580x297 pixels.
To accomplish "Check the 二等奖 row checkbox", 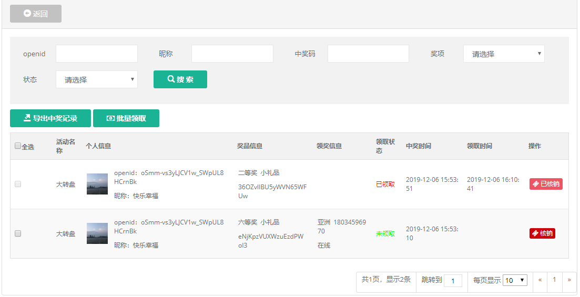I will pyautogui.click(x=18, y=184).
